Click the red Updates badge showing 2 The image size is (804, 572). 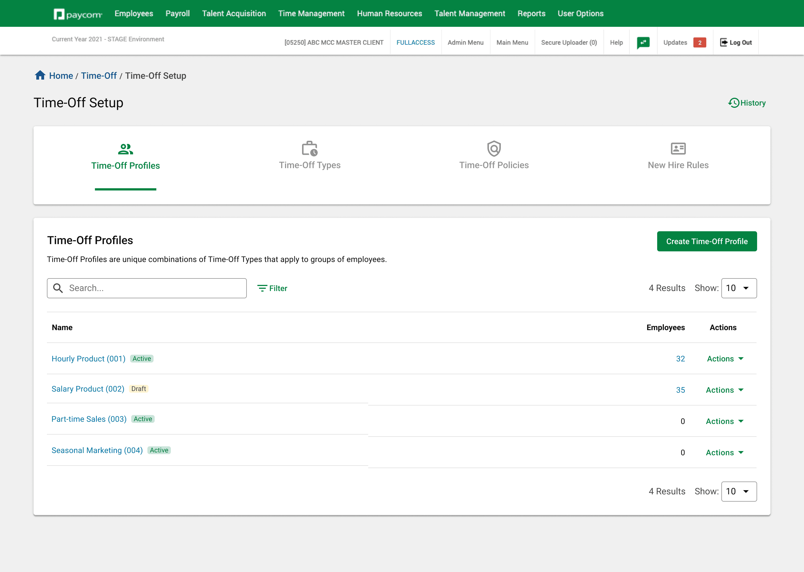tap(699, 43)
